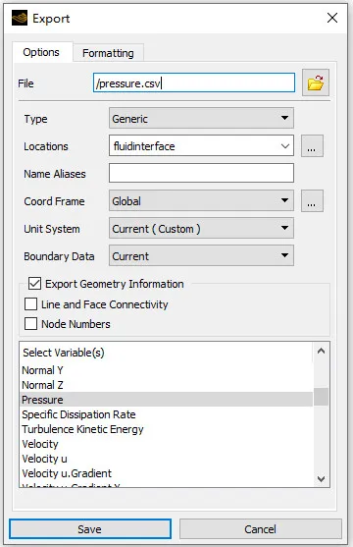
Task: Uncheck Export Geometry Information
Action: click(35, 284)
